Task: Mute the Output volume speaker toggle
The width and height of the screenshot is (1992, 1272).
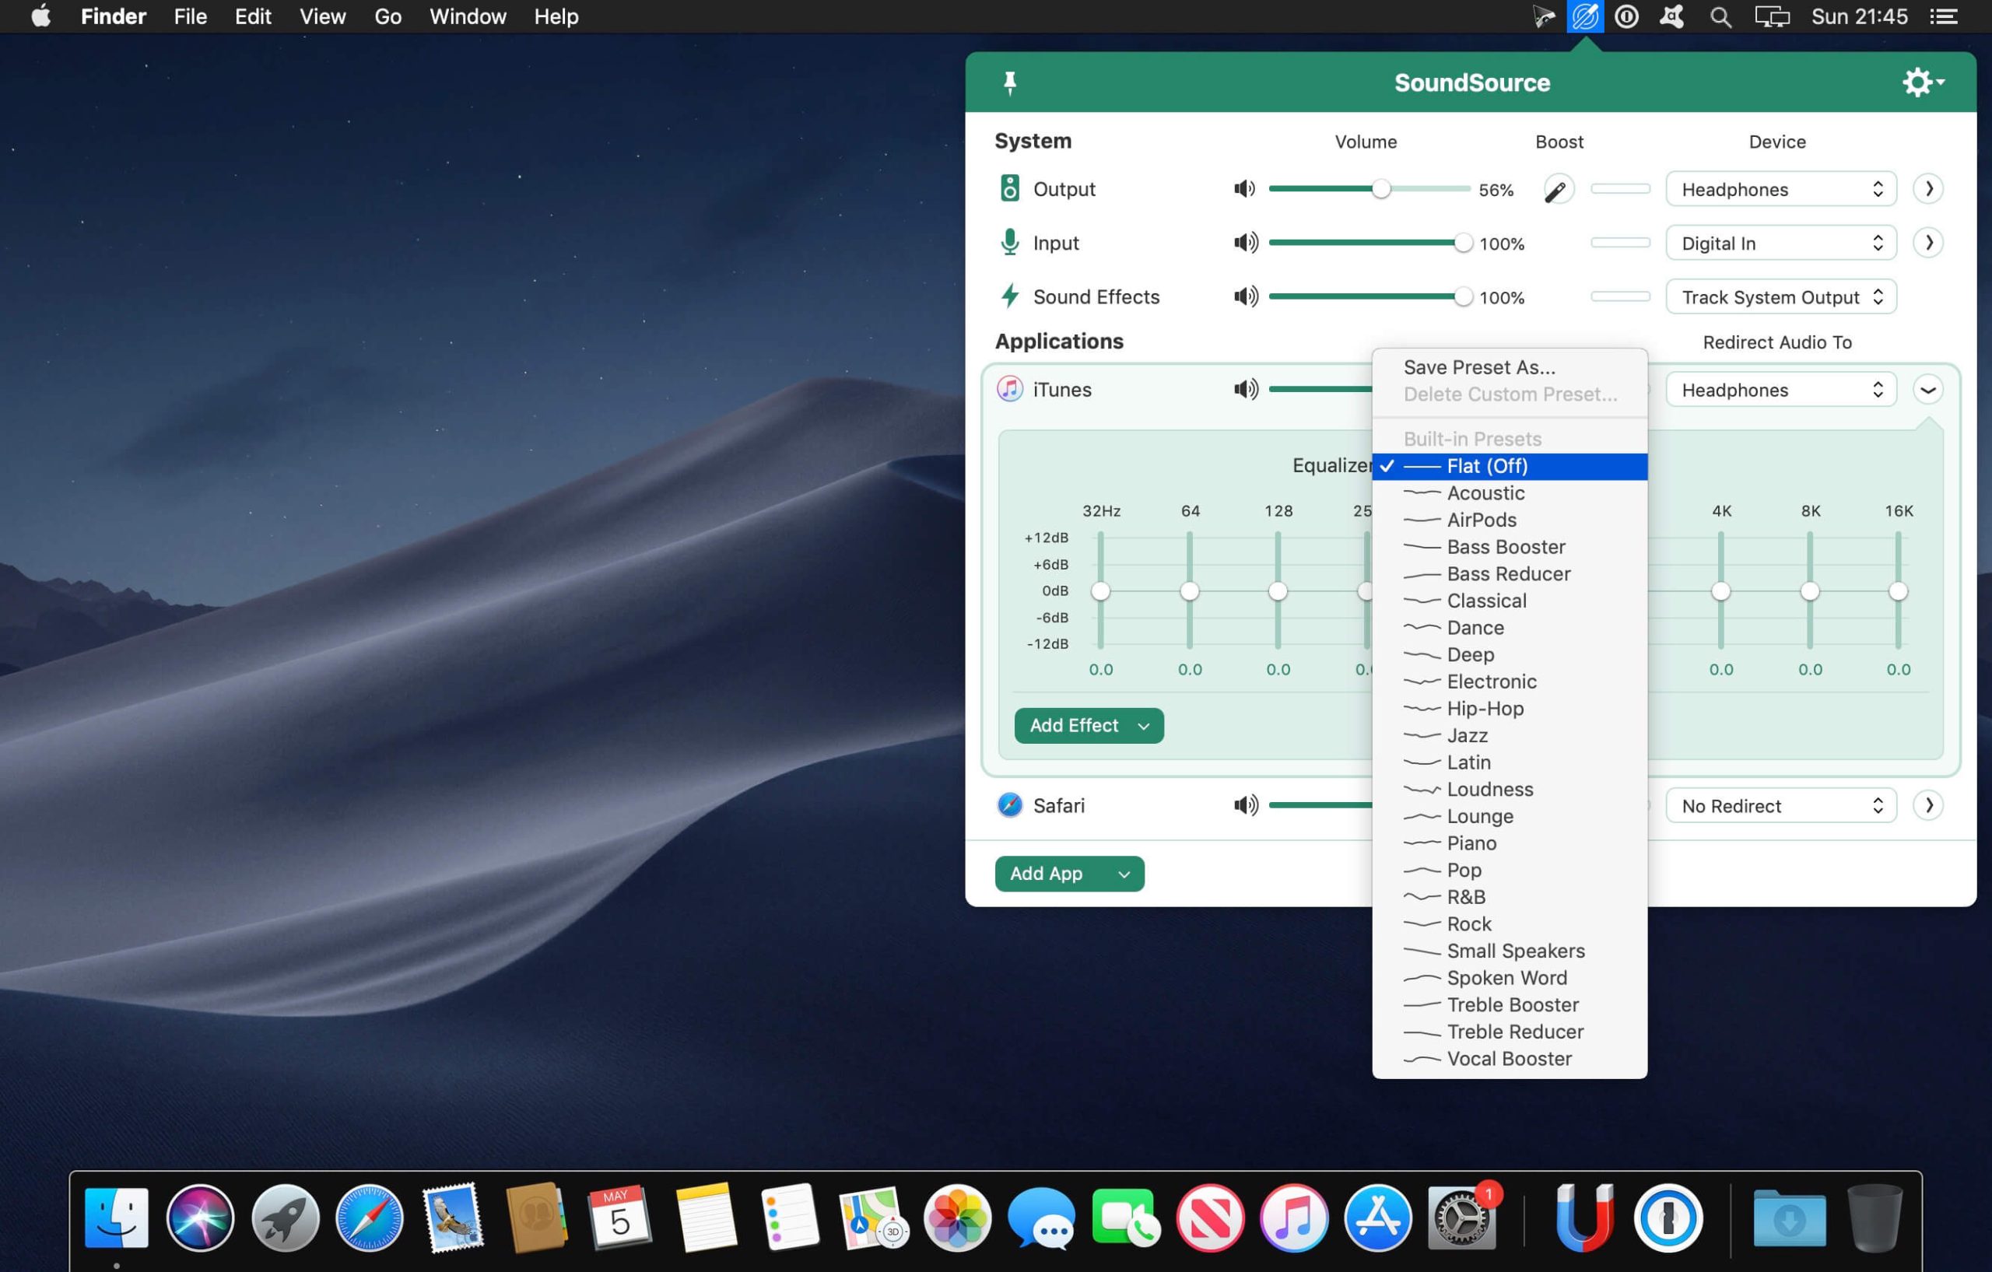Action: [1244, 188]
